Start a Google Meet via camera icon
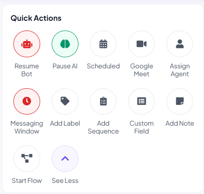This screenshot has height=194, width=204. 142,44
